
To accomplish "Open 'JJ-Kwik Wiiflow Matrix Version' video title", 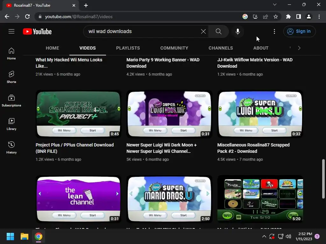I will pos(255,63).
